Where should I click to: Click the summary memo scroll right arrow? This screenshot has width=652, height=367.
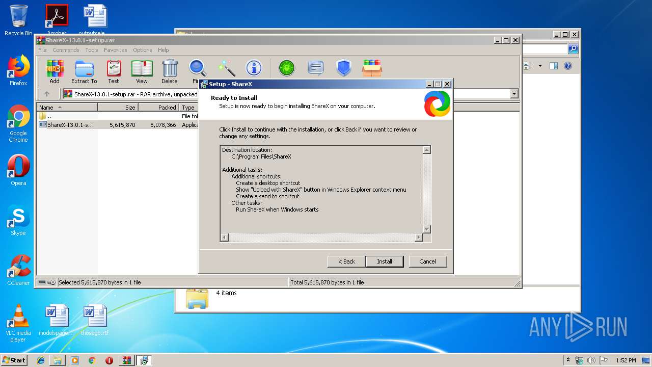(419, 238)
